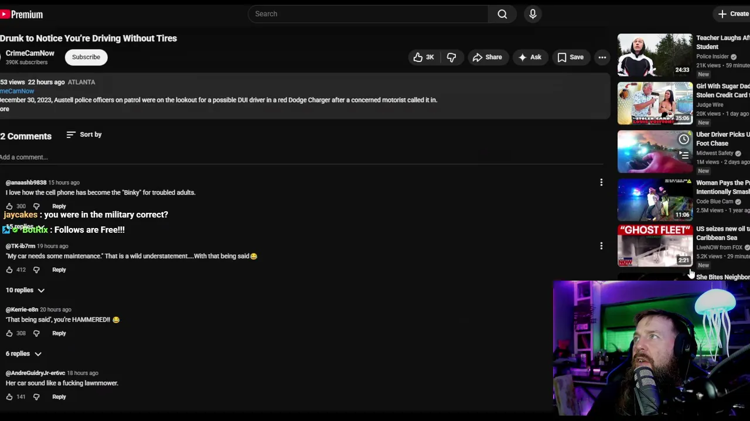The height and width of the screenshot is (421, 750).
Task: Share this video
Action: tap(487, 57)
